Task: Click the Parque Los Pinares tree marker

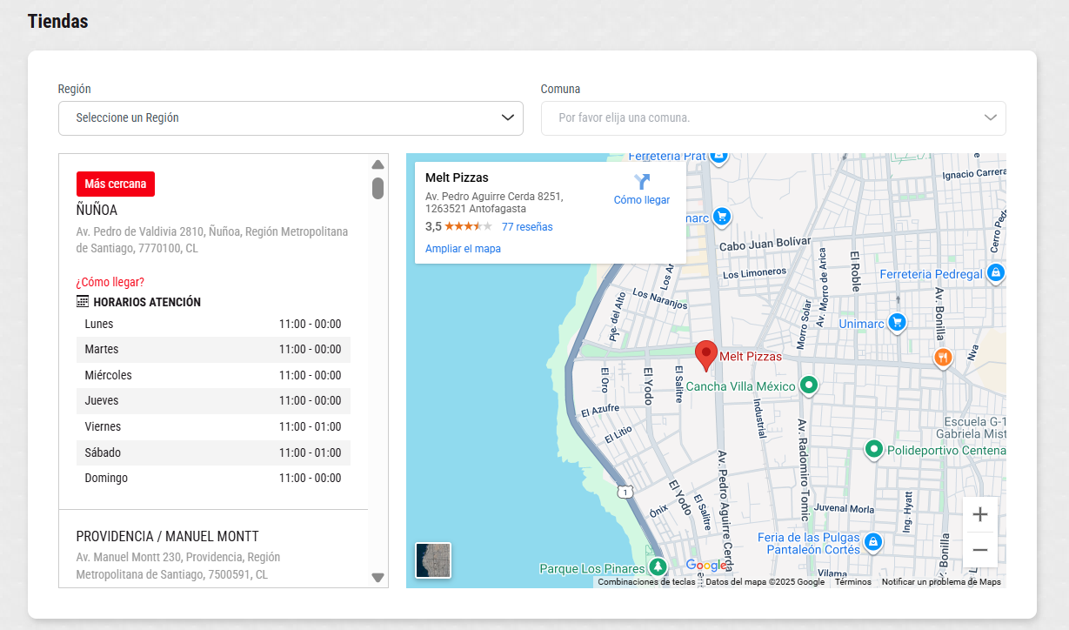Action: pos(658,568)
